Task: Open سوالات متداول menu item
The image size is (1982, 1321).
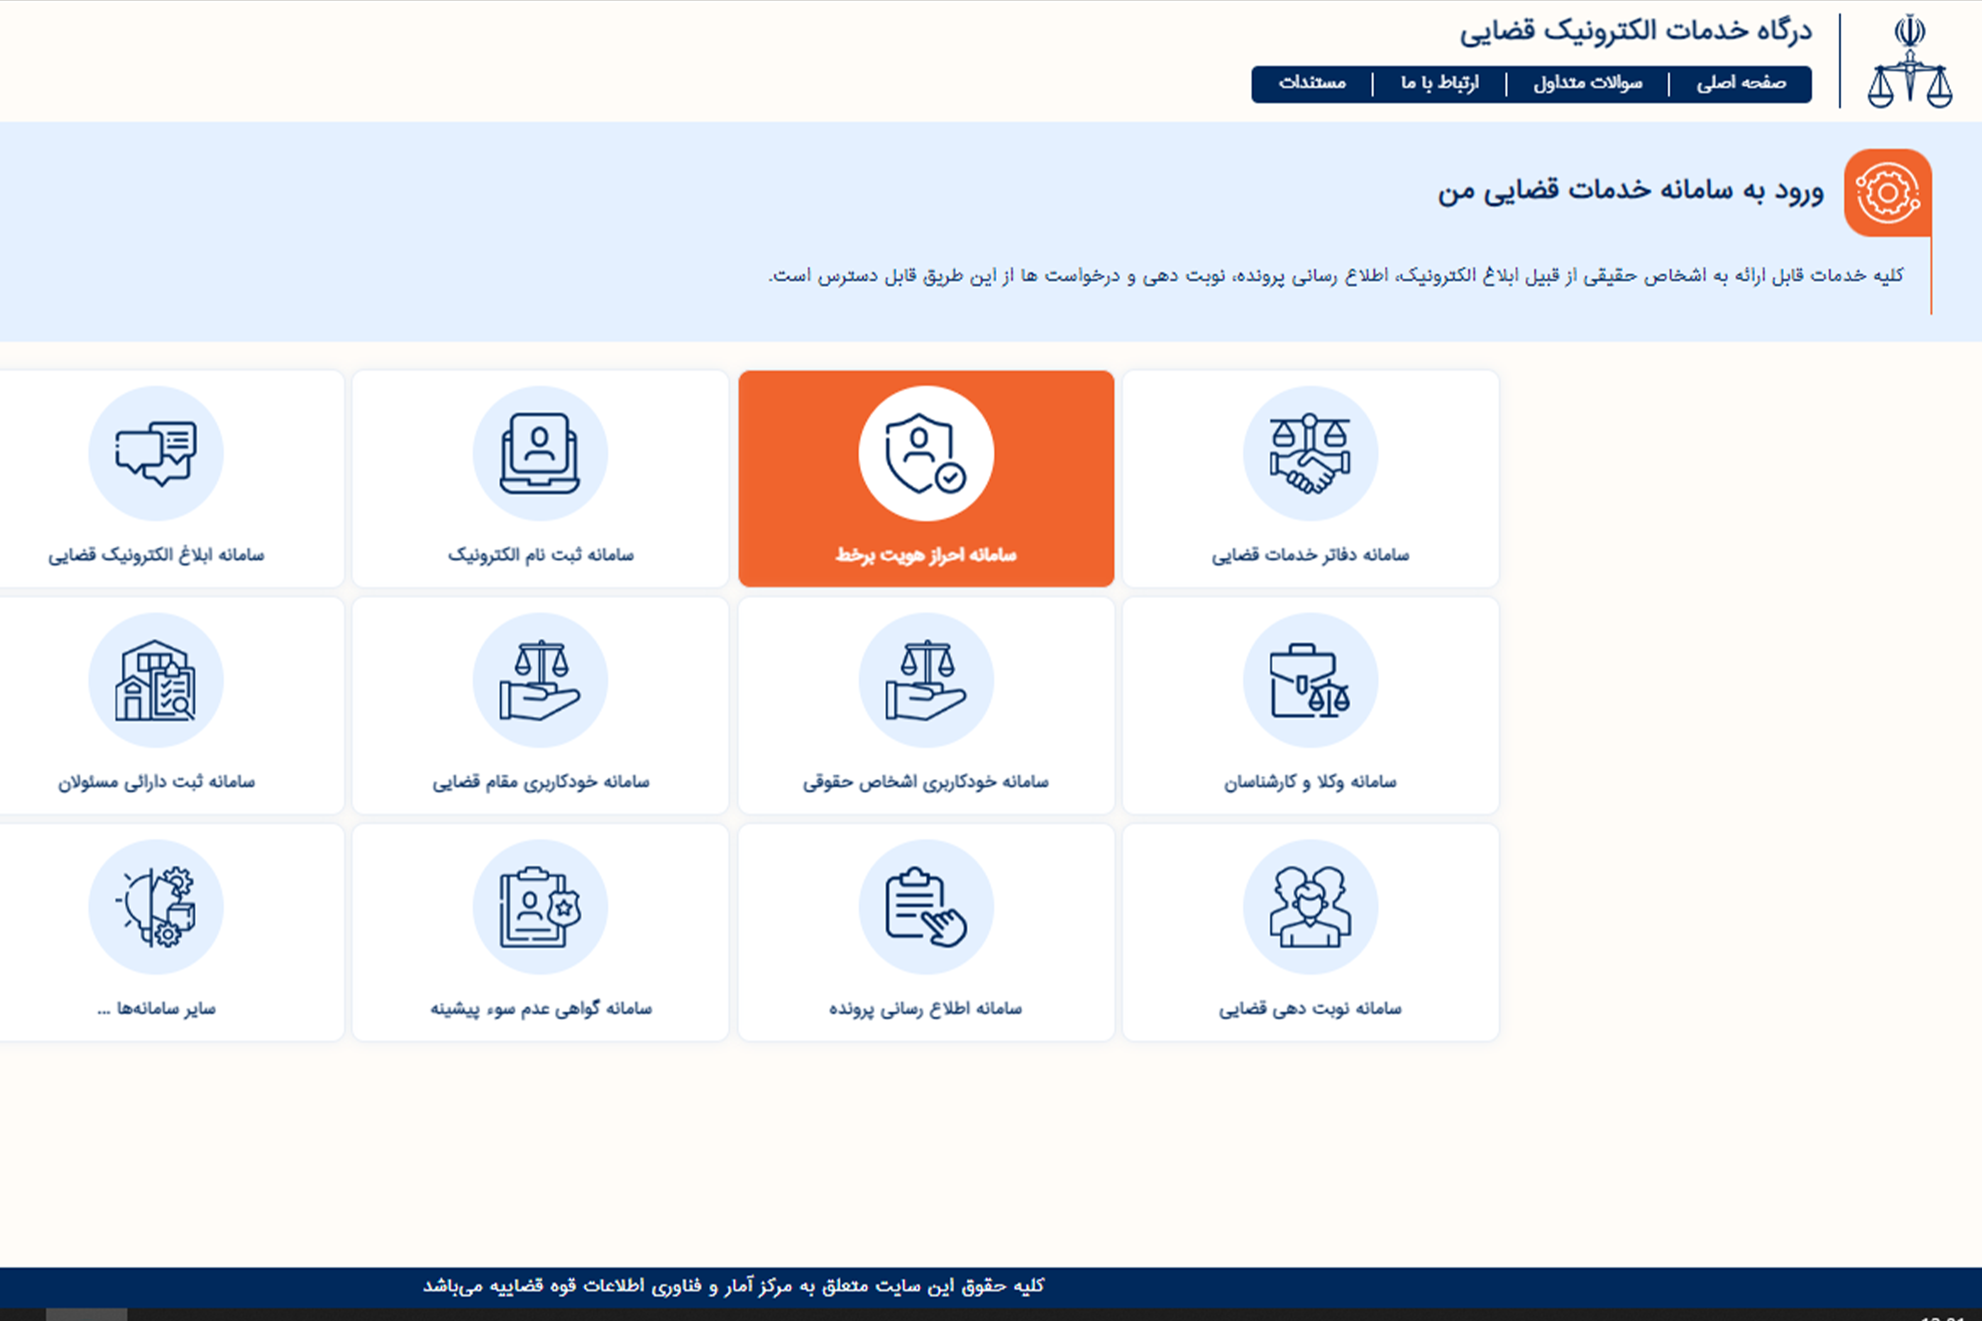Action: 1588,84
